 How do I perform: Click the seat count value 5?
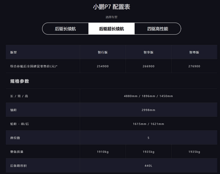(x=148, y=138)
